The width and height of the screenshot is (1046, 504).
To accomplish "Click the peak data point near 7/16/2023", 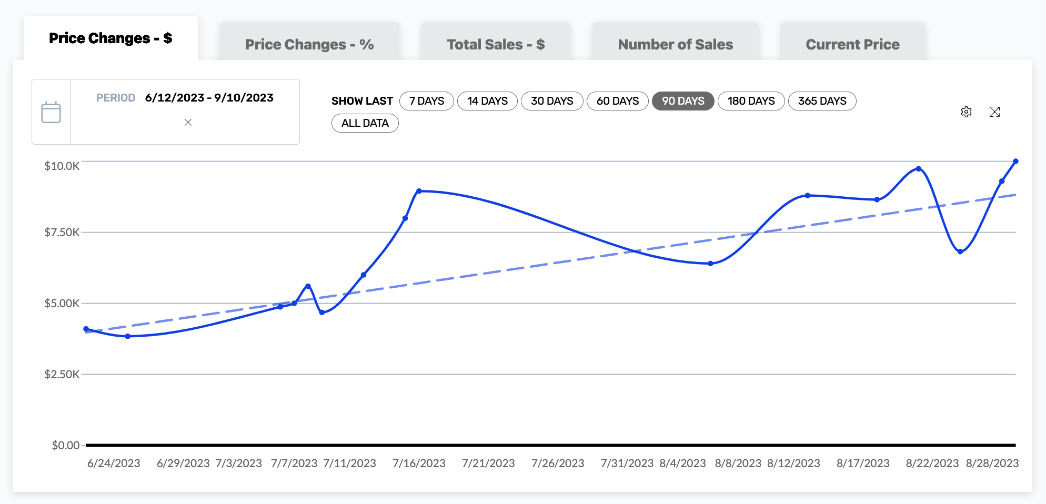I will coord(419,191).
